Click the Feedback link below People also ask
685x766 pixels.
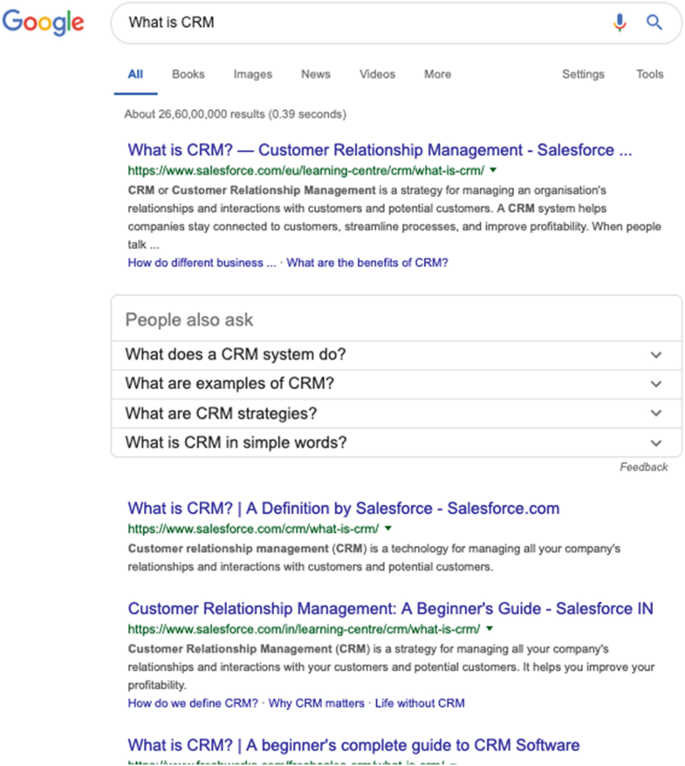point(643,467)
